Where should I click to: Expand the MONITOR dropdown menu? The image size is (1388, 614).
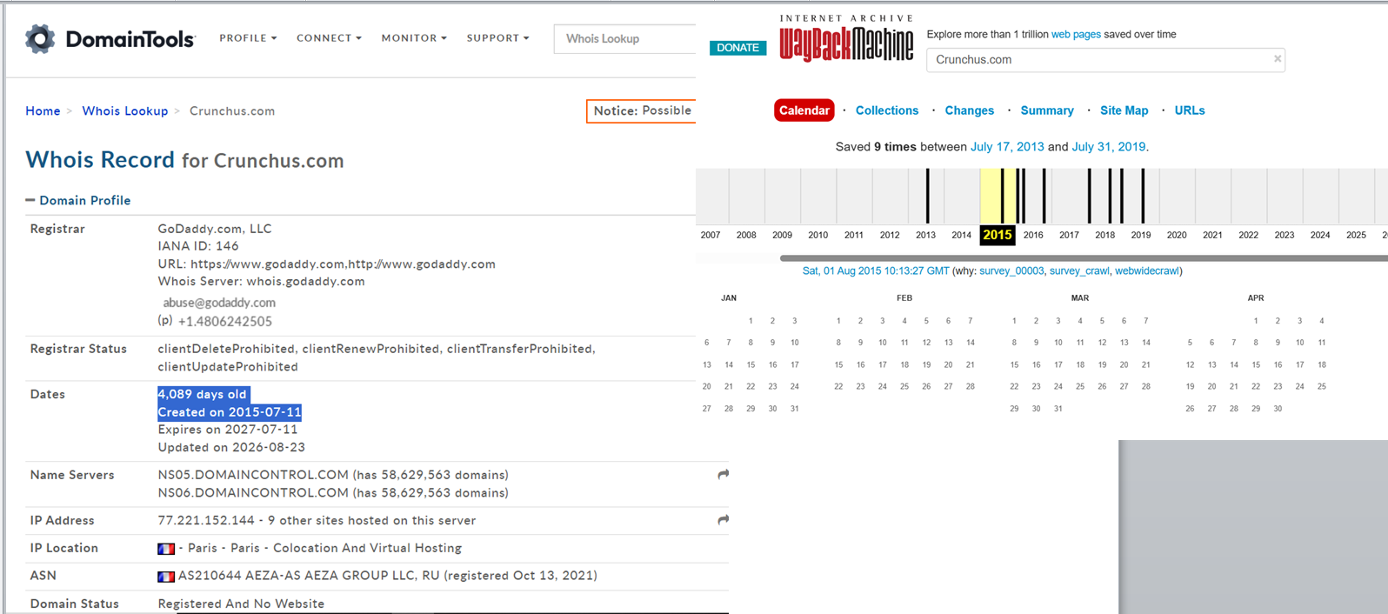414,38
